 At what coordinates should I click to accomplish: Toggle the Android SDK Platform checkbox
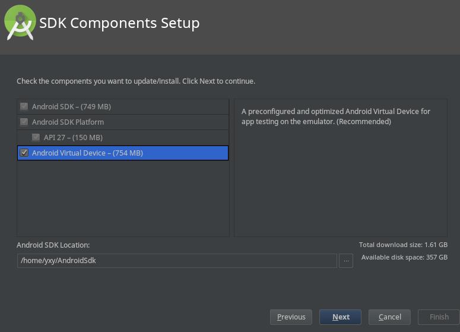point(24,122)
